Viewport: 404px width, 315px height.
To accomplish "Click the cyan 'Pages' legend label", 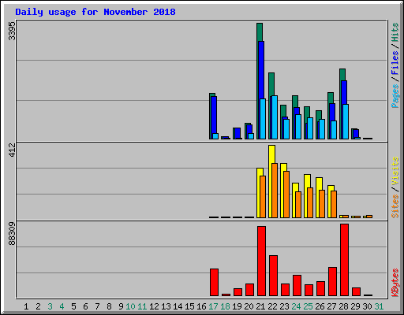I will 395,96.
